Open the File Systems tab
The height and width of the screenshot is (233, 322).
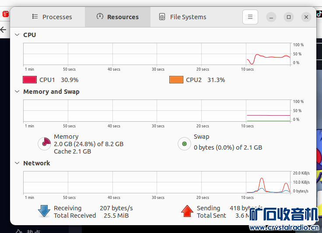click(182, 17)
